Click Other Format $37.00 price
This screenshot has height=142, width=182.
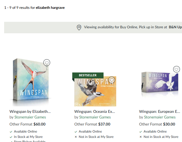click(92, 124)
